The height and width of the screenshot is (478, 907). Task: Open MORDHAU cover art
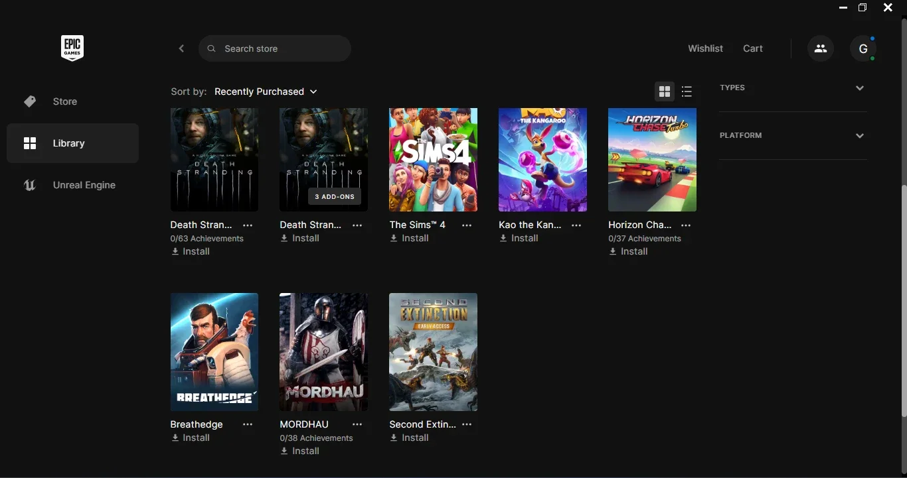(323, 352)
